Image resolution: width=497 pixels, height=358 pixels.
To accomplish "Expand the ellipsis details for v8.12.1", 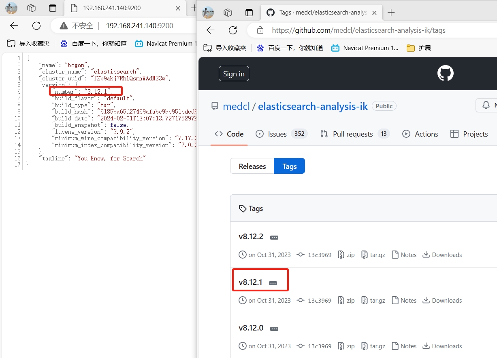I will 273,283.
